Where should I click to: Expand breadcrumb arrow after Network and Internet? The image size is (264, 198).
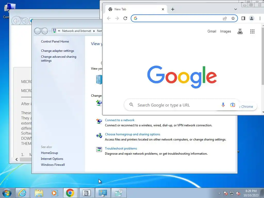tap(94, 31)
